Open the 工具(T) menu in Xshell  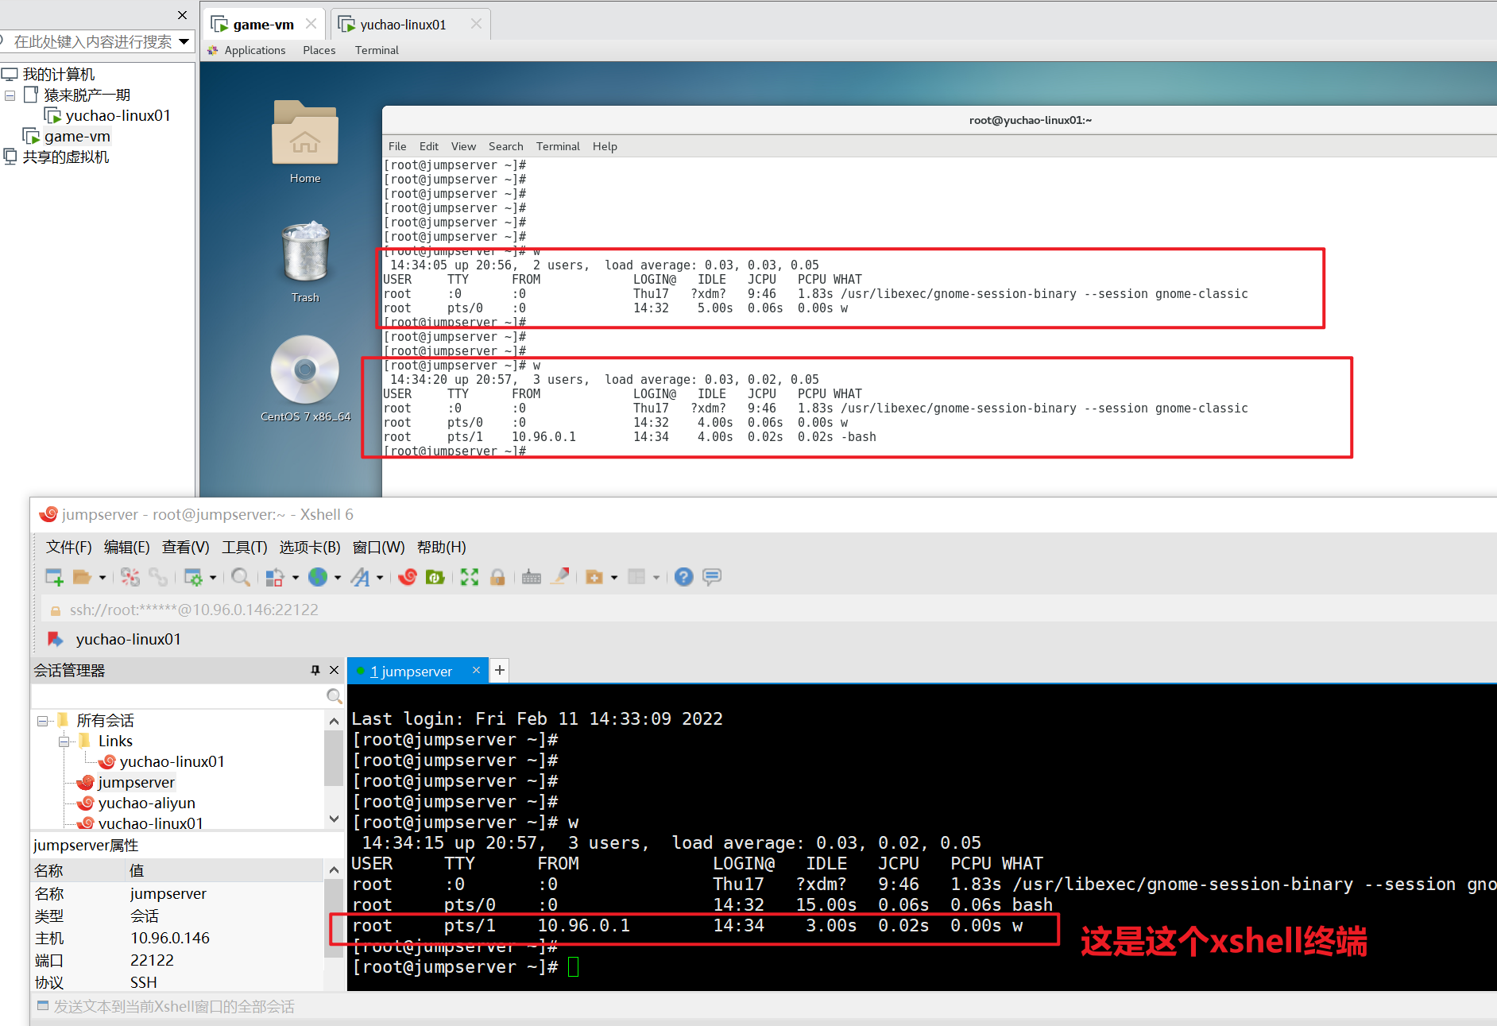[x=244, y=547]
